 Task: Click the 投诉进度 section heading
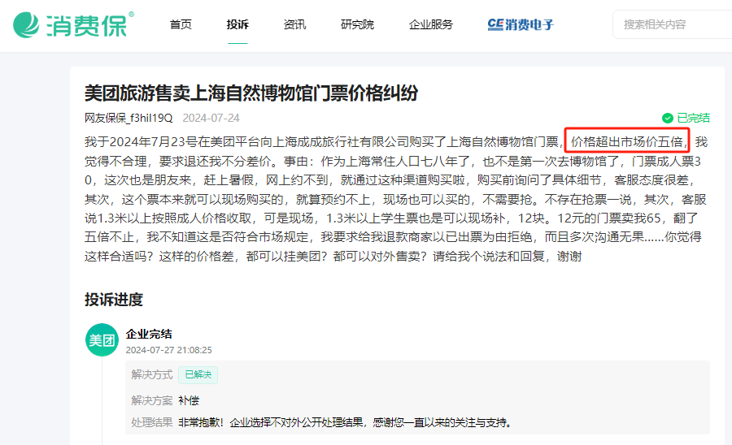coord(113,300)
